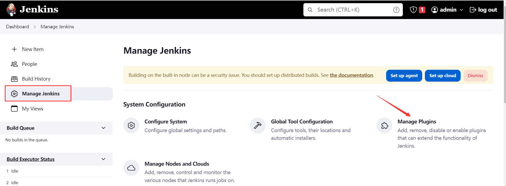Click the People users icon
The width and height of the screenshot is (506, 186).
click(x=14, y=64)
